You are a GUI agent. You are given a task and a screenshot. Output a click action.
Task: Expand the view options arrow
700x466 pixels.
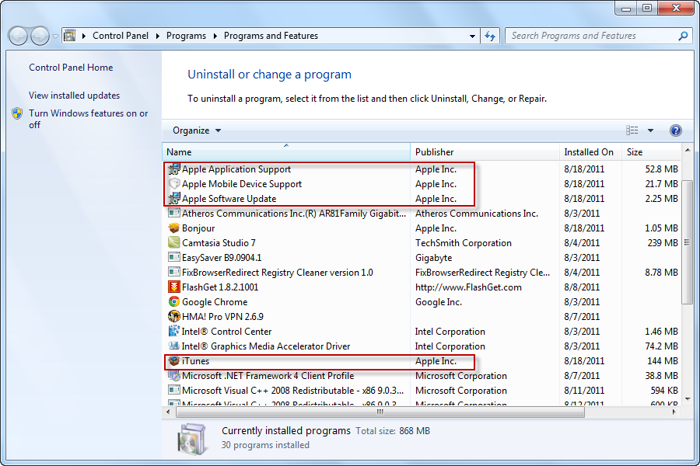click(650, 130)
